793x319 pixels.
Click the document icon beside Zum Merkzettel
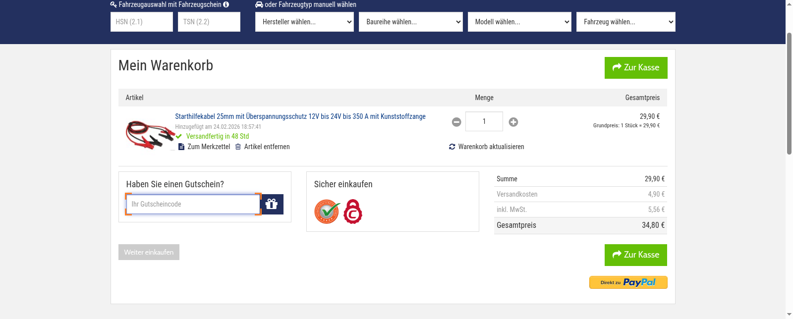coord(181,147)
